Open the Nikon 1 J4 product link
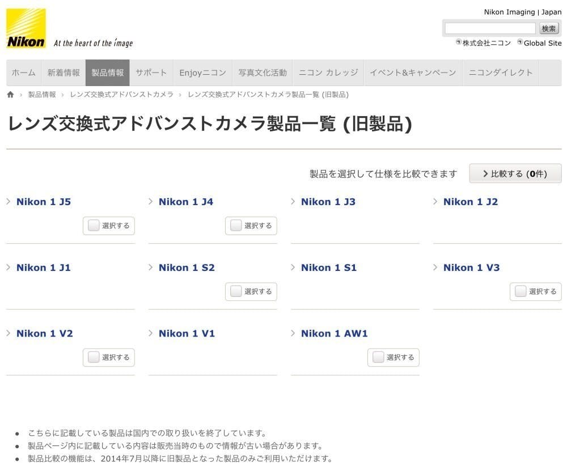Image resolution: width=567 pixels, height=476 pixels. click(186, 202)
